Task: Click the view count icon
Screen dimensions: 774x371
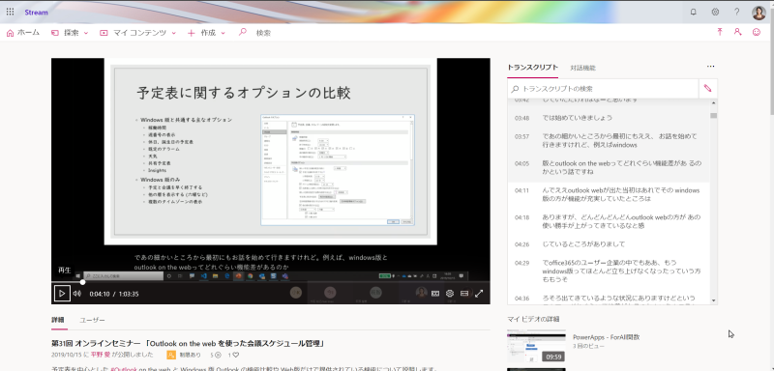Action: click(x=219, y=355)
